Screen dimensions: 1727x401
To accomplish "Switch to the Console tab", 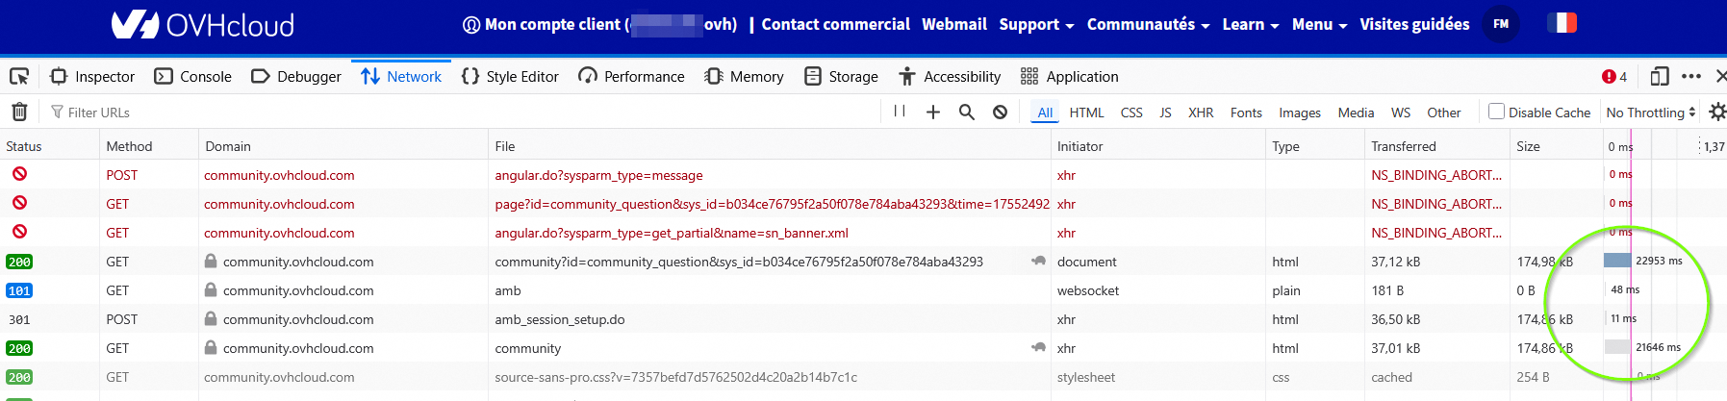I will 193,77.
